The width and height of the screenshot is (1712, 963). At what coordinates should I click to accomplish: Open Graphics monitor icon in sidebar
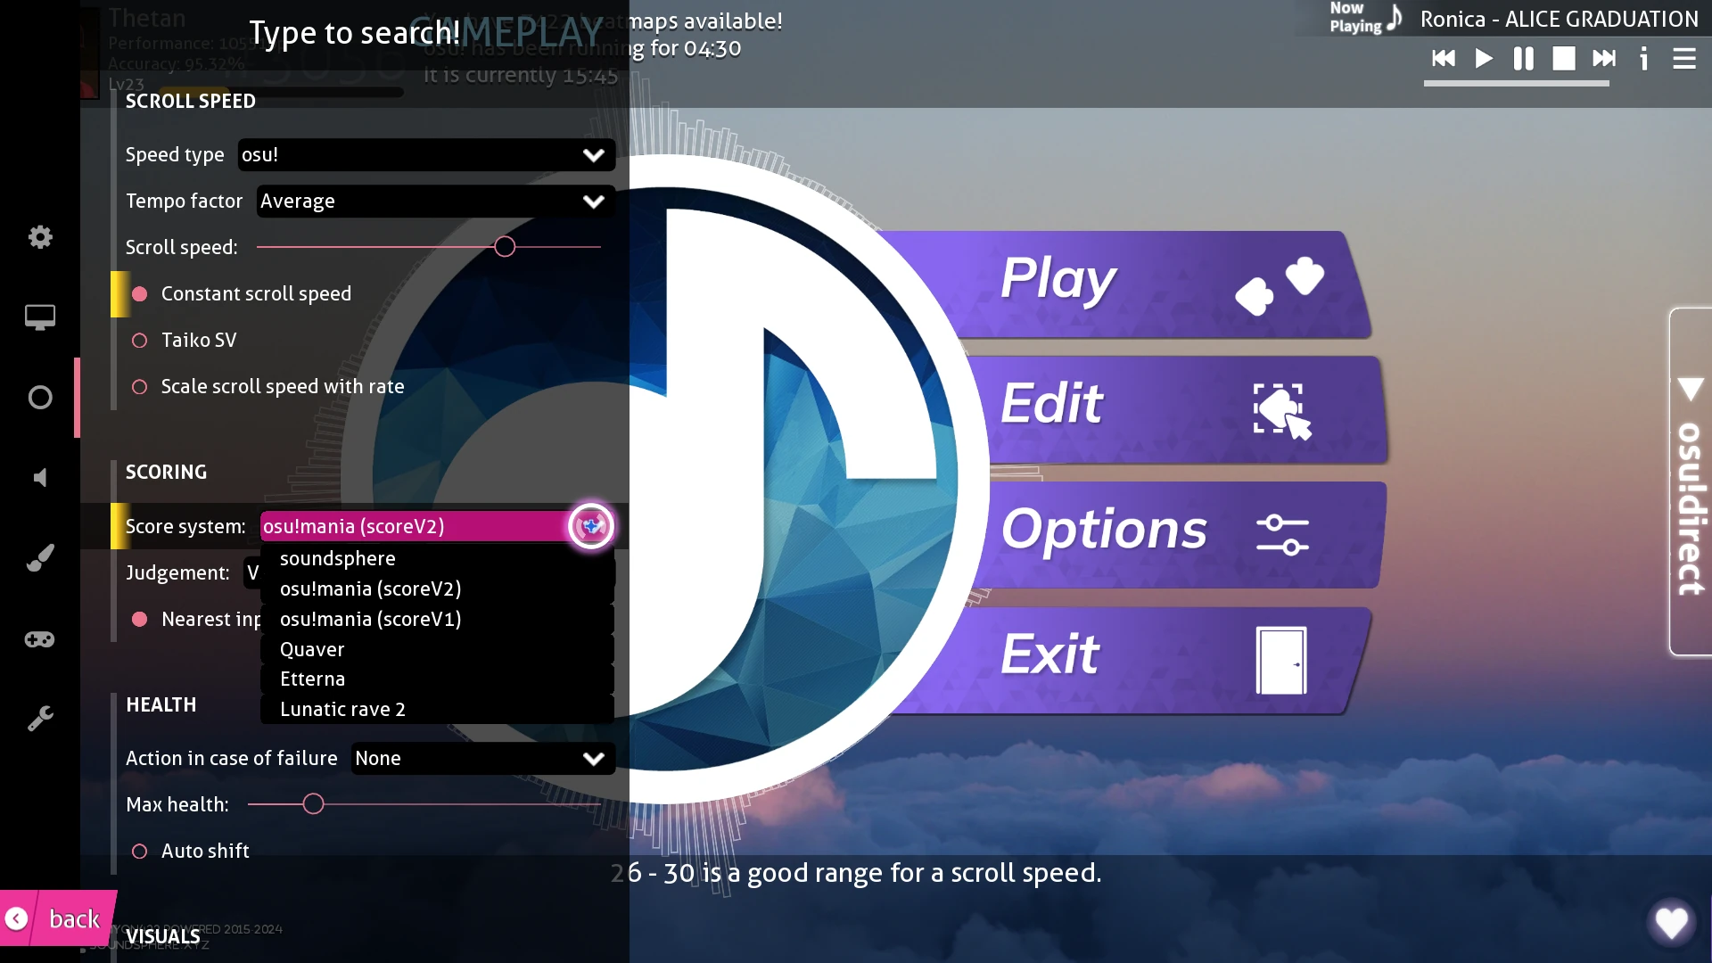coord(40,317)
